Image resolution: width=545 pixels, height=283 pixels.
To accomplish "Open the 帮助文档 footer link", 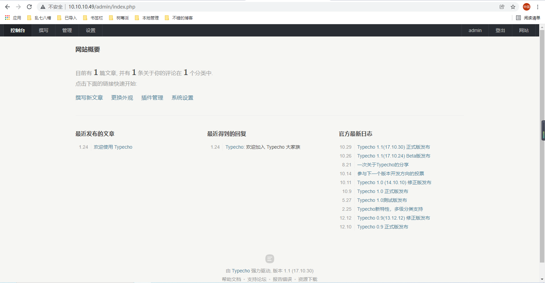I will click(x=232, y=279).
